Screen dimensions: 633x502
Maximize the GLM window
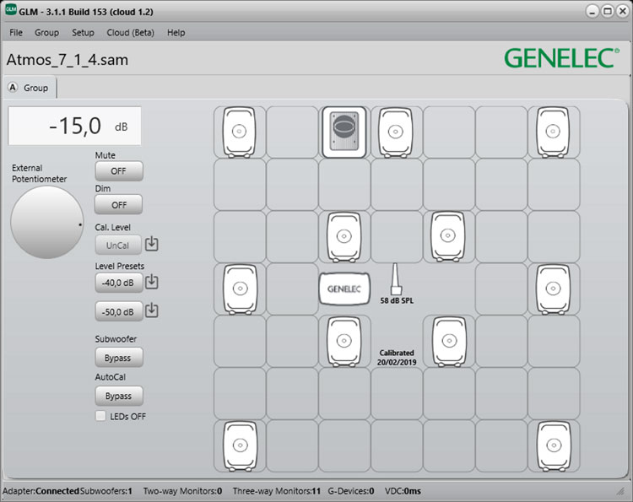click(x=608, y=11)
